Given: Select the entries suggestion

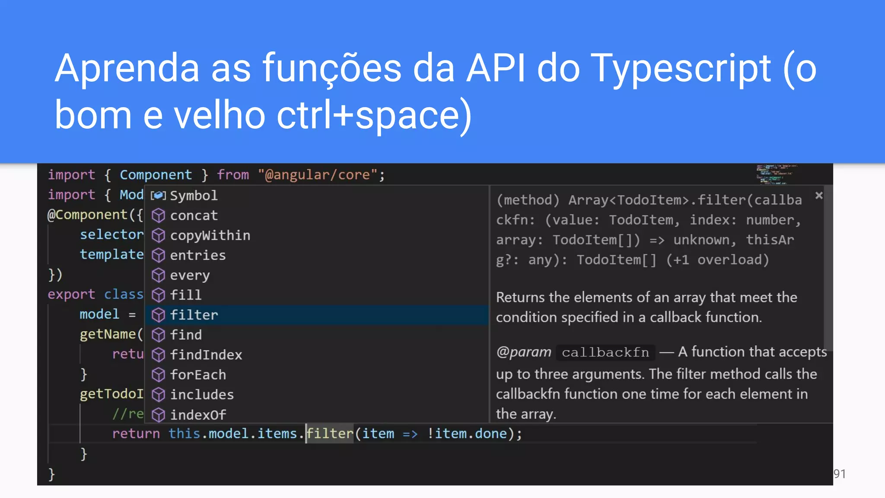Looking at the screenshot, I should (317, 255).
